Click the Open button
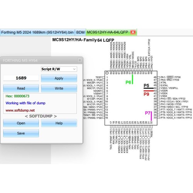193x193 pixels. (x=21, y=123)
